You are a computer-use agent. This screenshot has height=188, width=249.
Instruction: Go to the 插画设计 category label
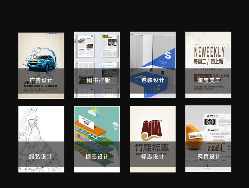[x=97, y=157]
